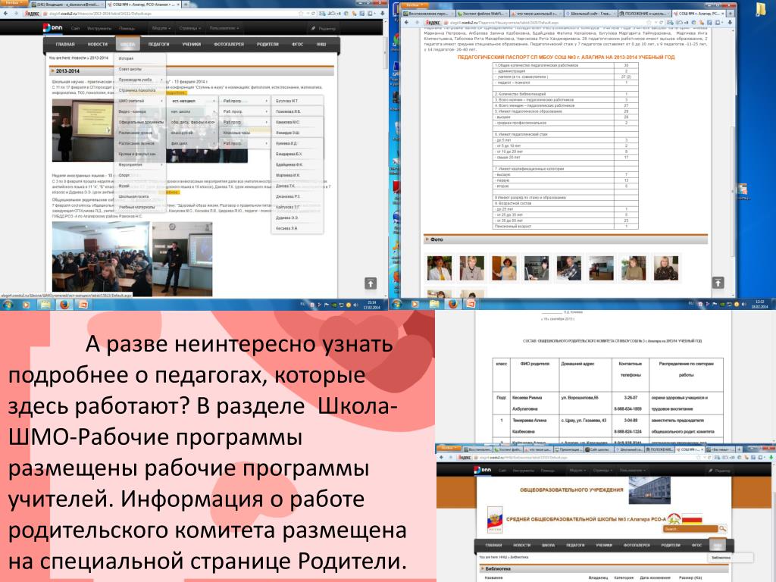
Task: Click the back arrow in the top-left browser
Action: (5, 14)
